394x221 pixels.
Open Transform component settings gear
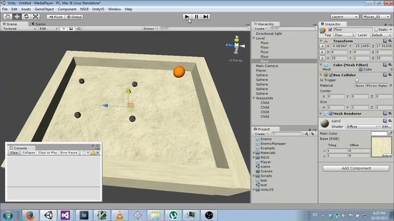(390, 41)
